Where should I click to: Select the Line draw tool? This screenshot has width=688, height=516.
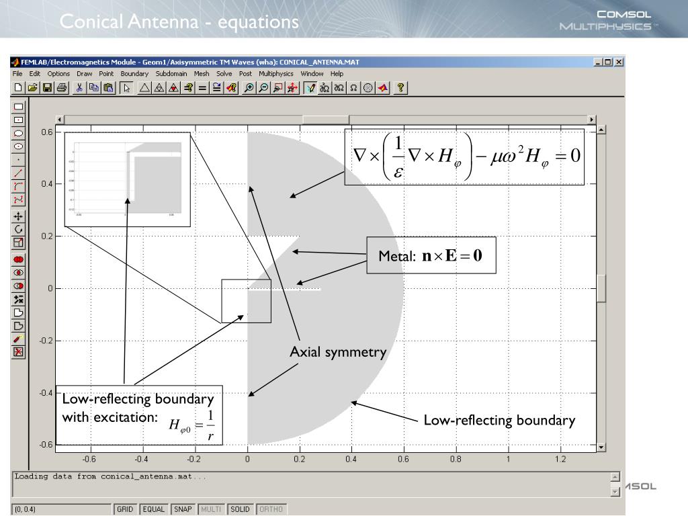pos(18,173)
